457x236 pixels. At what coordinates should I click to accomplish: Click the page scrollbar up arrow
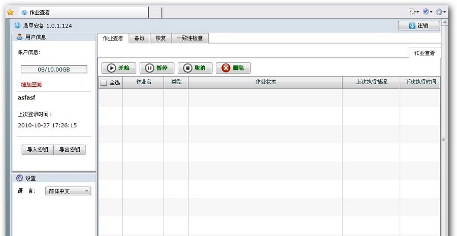[x=444, y=22]
